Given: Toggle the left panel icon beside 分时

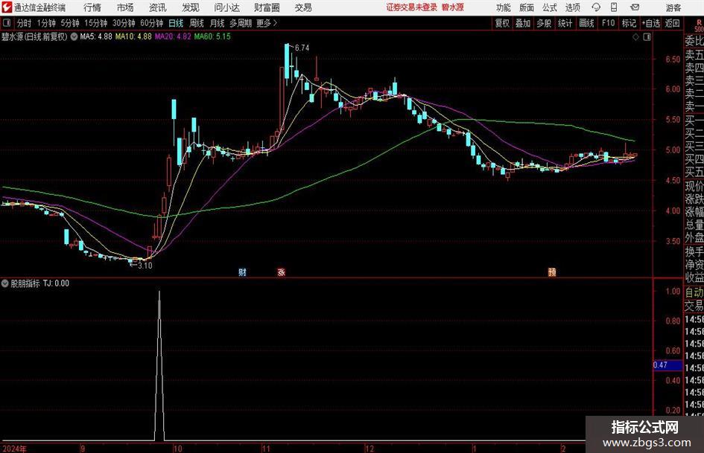Looking at the screenshot, I should [7, 23].
